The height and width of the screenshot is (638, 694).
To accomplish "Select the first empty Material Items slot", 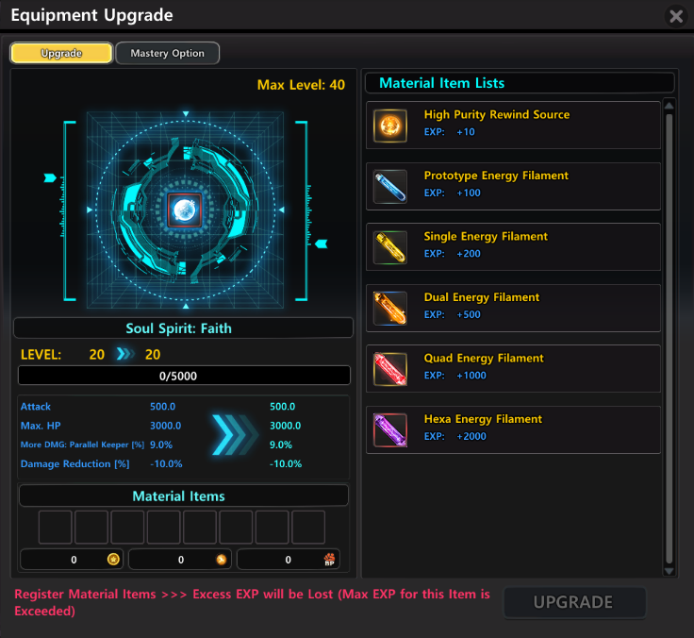I will click(x=56, y=527).
